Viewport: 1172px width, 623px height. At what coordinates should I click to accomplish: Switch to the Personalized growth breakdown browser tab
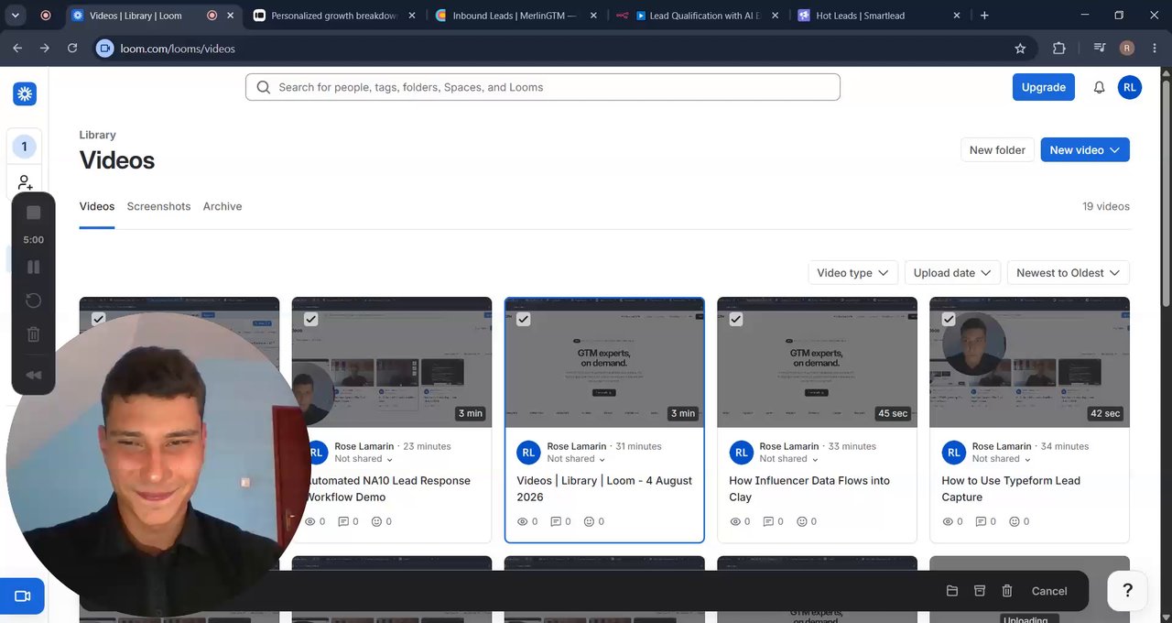tap(334, 16)
